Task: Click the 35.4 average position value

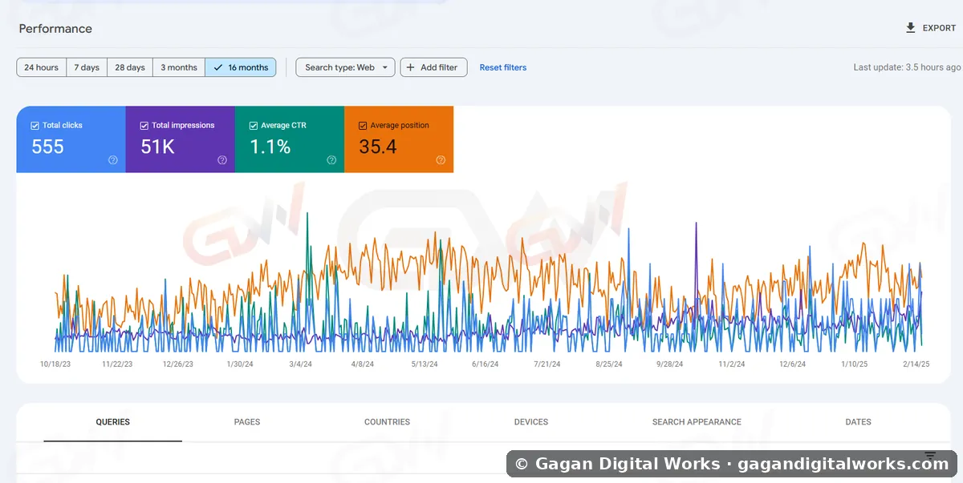Action: [x=378, y=147]
